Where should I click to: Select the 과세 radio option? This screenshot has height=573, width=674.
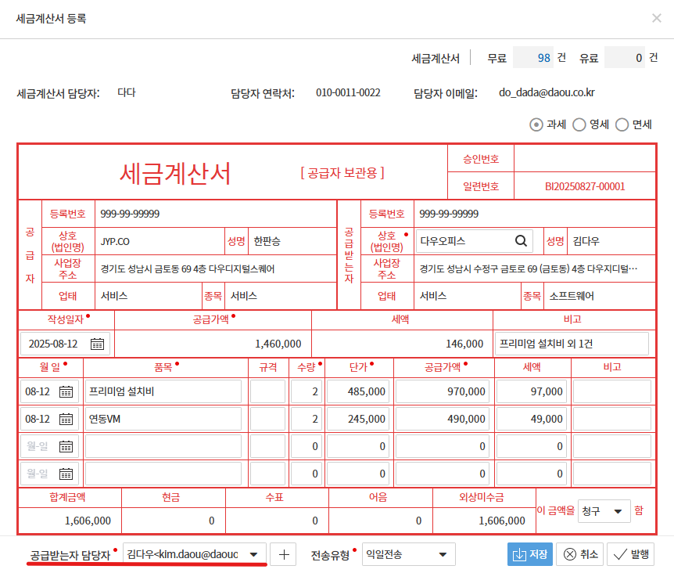(x=536, y=124)
